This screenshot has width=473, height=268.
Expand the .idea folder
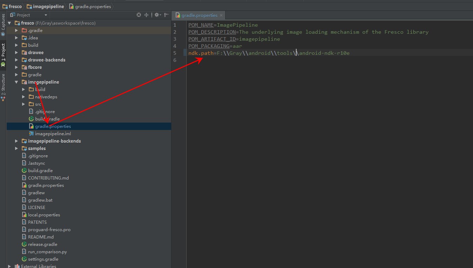(x=16, y=38)
